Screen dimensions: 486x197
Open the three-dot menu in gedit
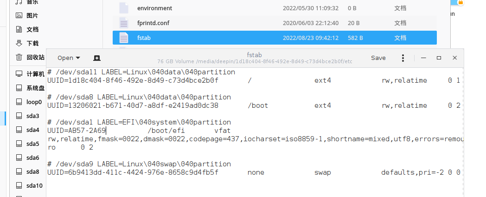click(403, 58)
